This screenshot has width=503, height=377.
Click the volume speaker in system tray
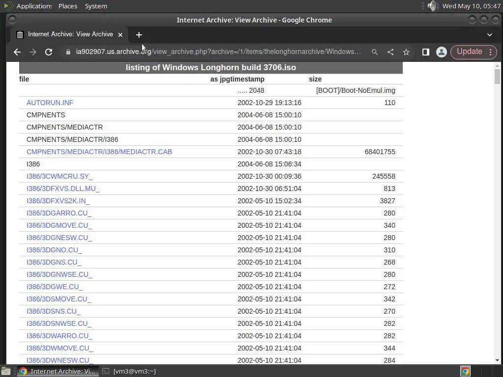[x=432, y=6]
